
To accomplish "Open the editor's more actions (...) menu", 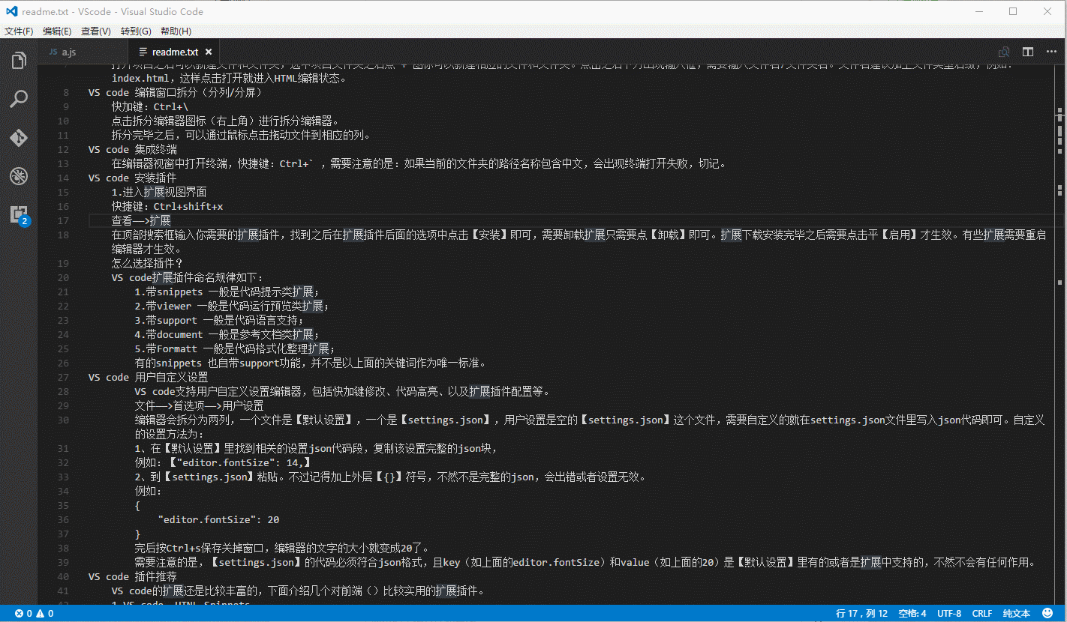I will click(x=1051, y=52).
